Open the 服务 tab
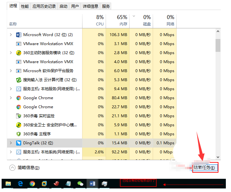 (106, 6)
